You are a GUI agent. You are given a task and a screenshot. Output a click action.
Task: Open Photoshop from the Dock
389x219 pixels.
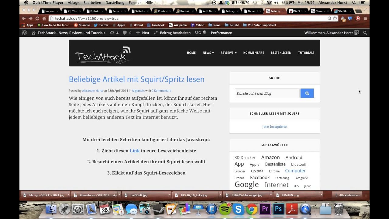[278, 209]
